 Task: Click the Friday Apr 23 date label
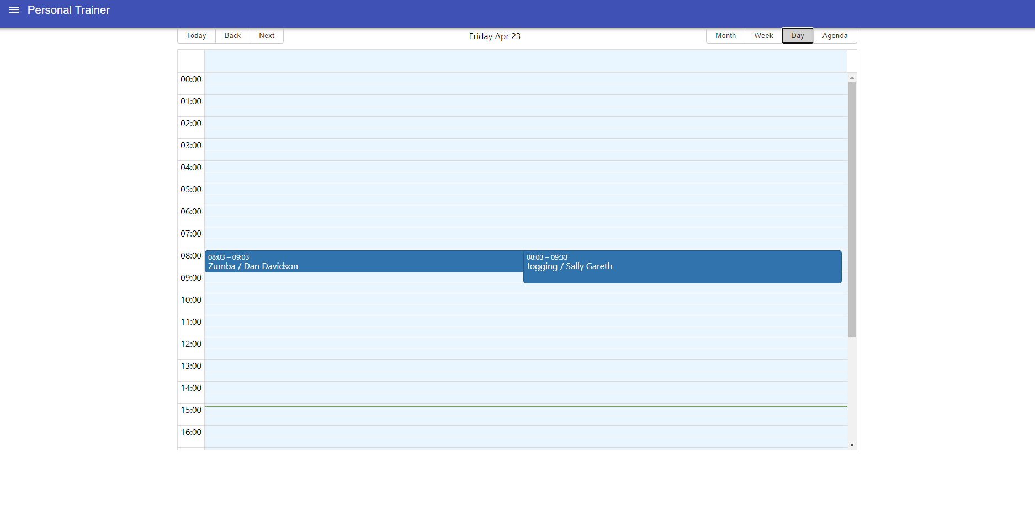[495, 36]
